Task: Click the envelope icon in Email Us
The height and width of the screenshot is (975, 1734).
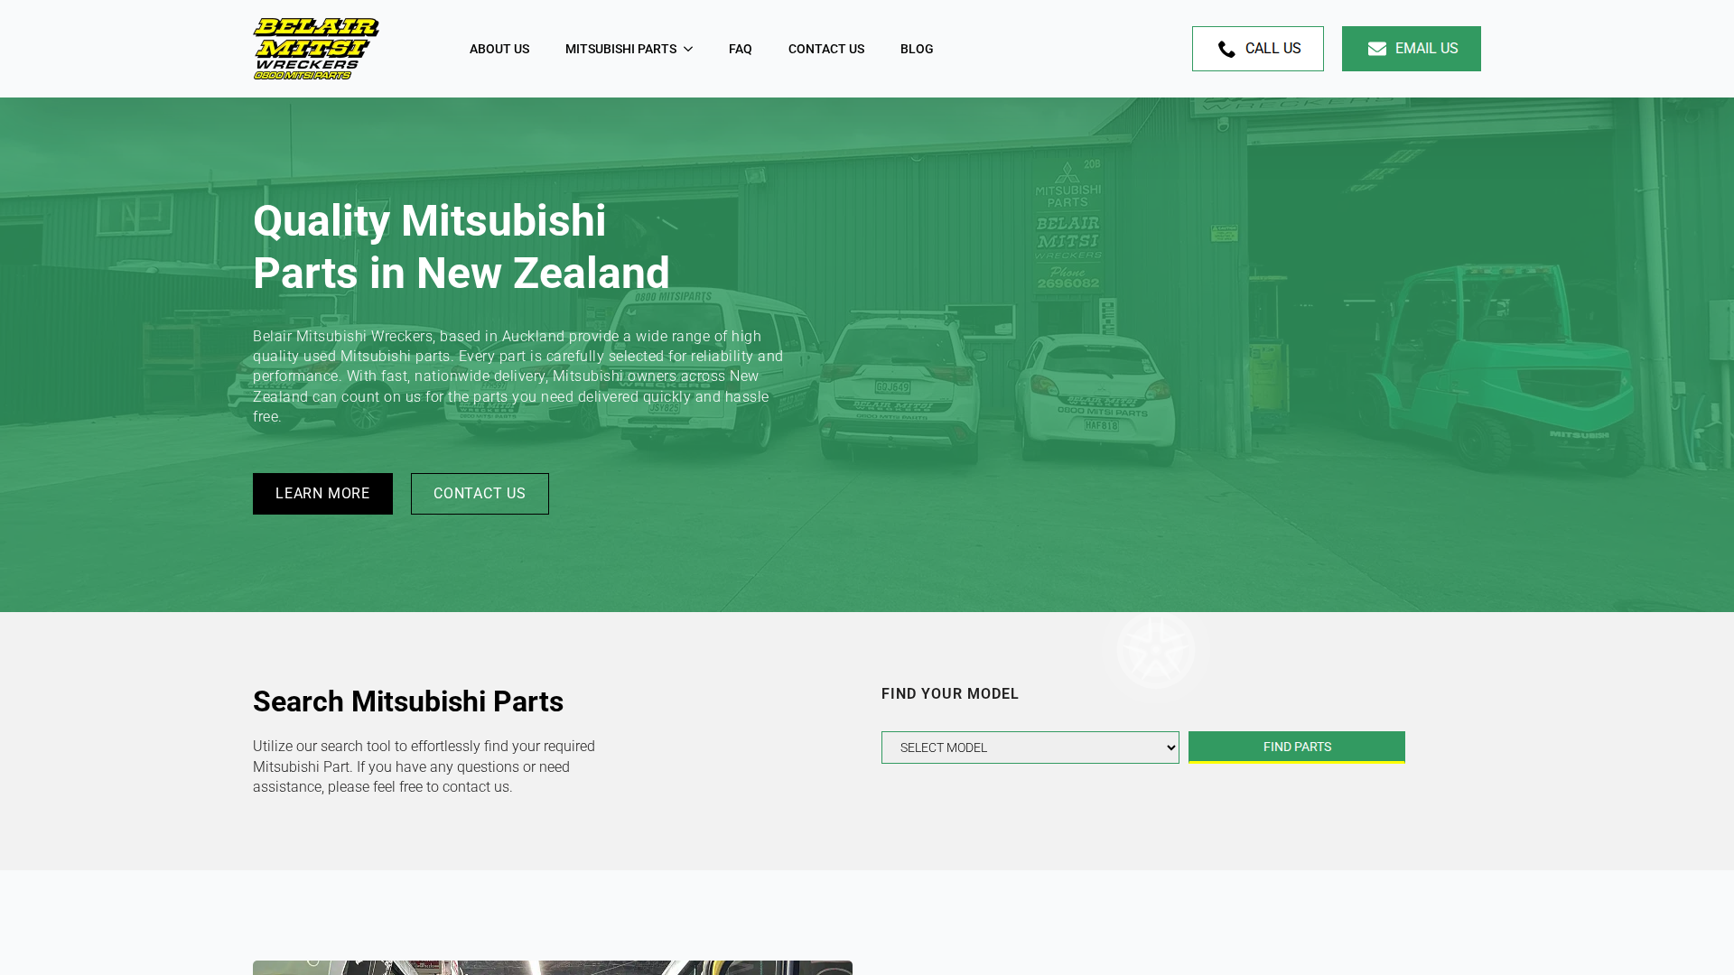Action: pos(1376,50)
